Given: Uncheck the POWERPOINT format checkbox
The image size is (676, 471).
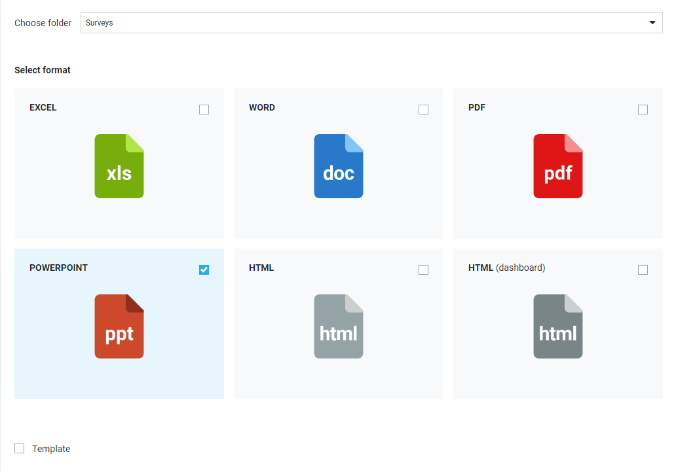Looking at the screenshot, I should pyautogui.click(x=204, y=270).
